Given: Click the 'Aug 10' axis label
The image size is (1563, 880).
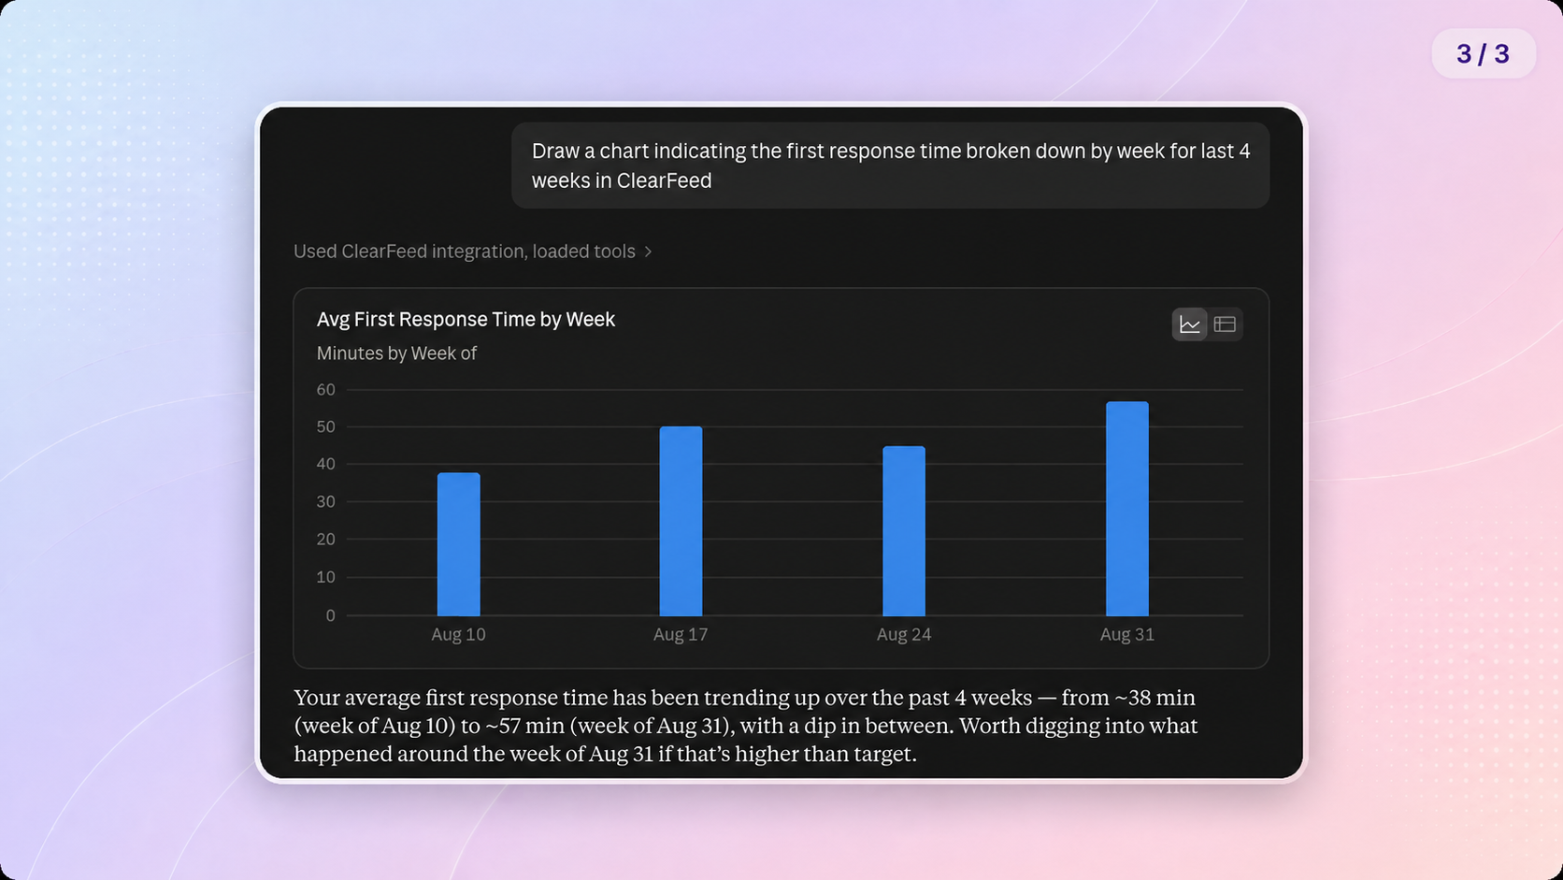Looking at the screenshot, I should [458, 634].
